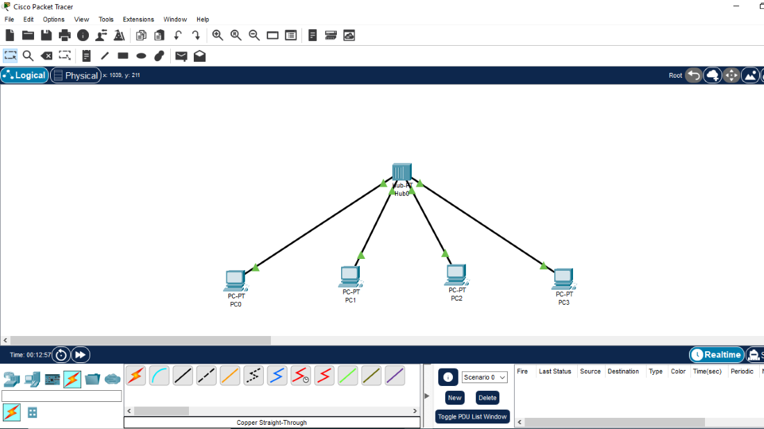Click the Hub0 device on the canvas
This screenshot has height=429, width=764.
tap(401, 173)
